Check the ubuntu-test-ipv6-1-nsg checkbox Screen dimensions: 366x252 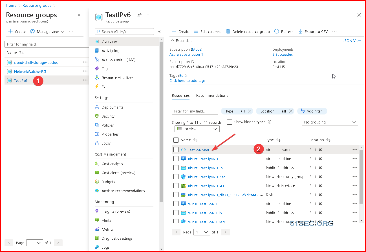[176, 177]
